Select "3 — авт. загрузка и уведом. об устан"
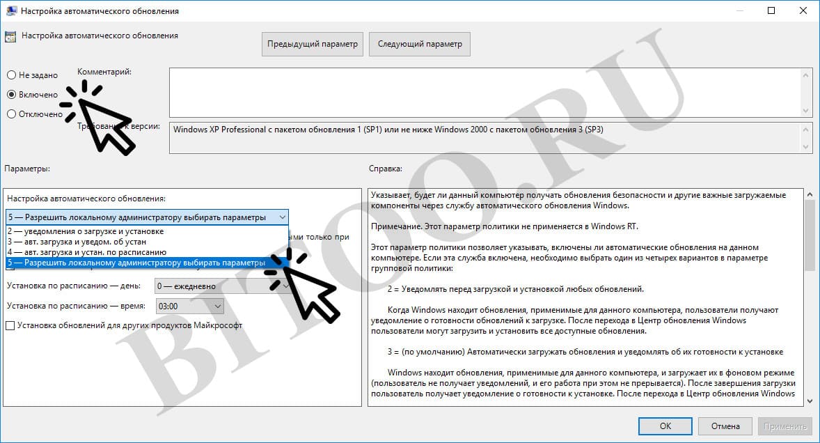 pos(77,242)
